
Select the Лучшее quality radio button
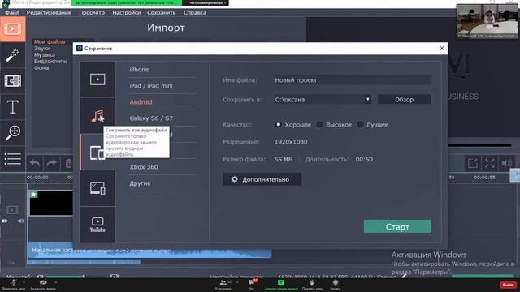coord(360,124)
